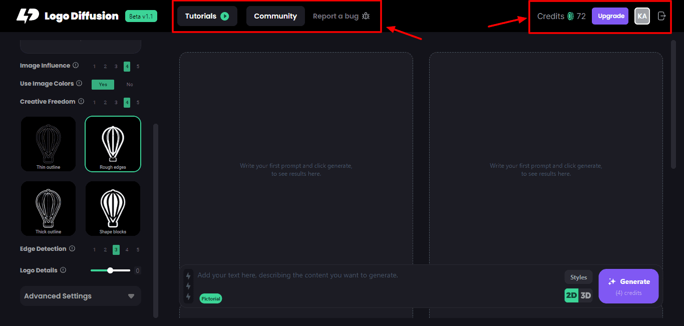Open the Styles menu
684x326 pixels.
click(578, 277)
